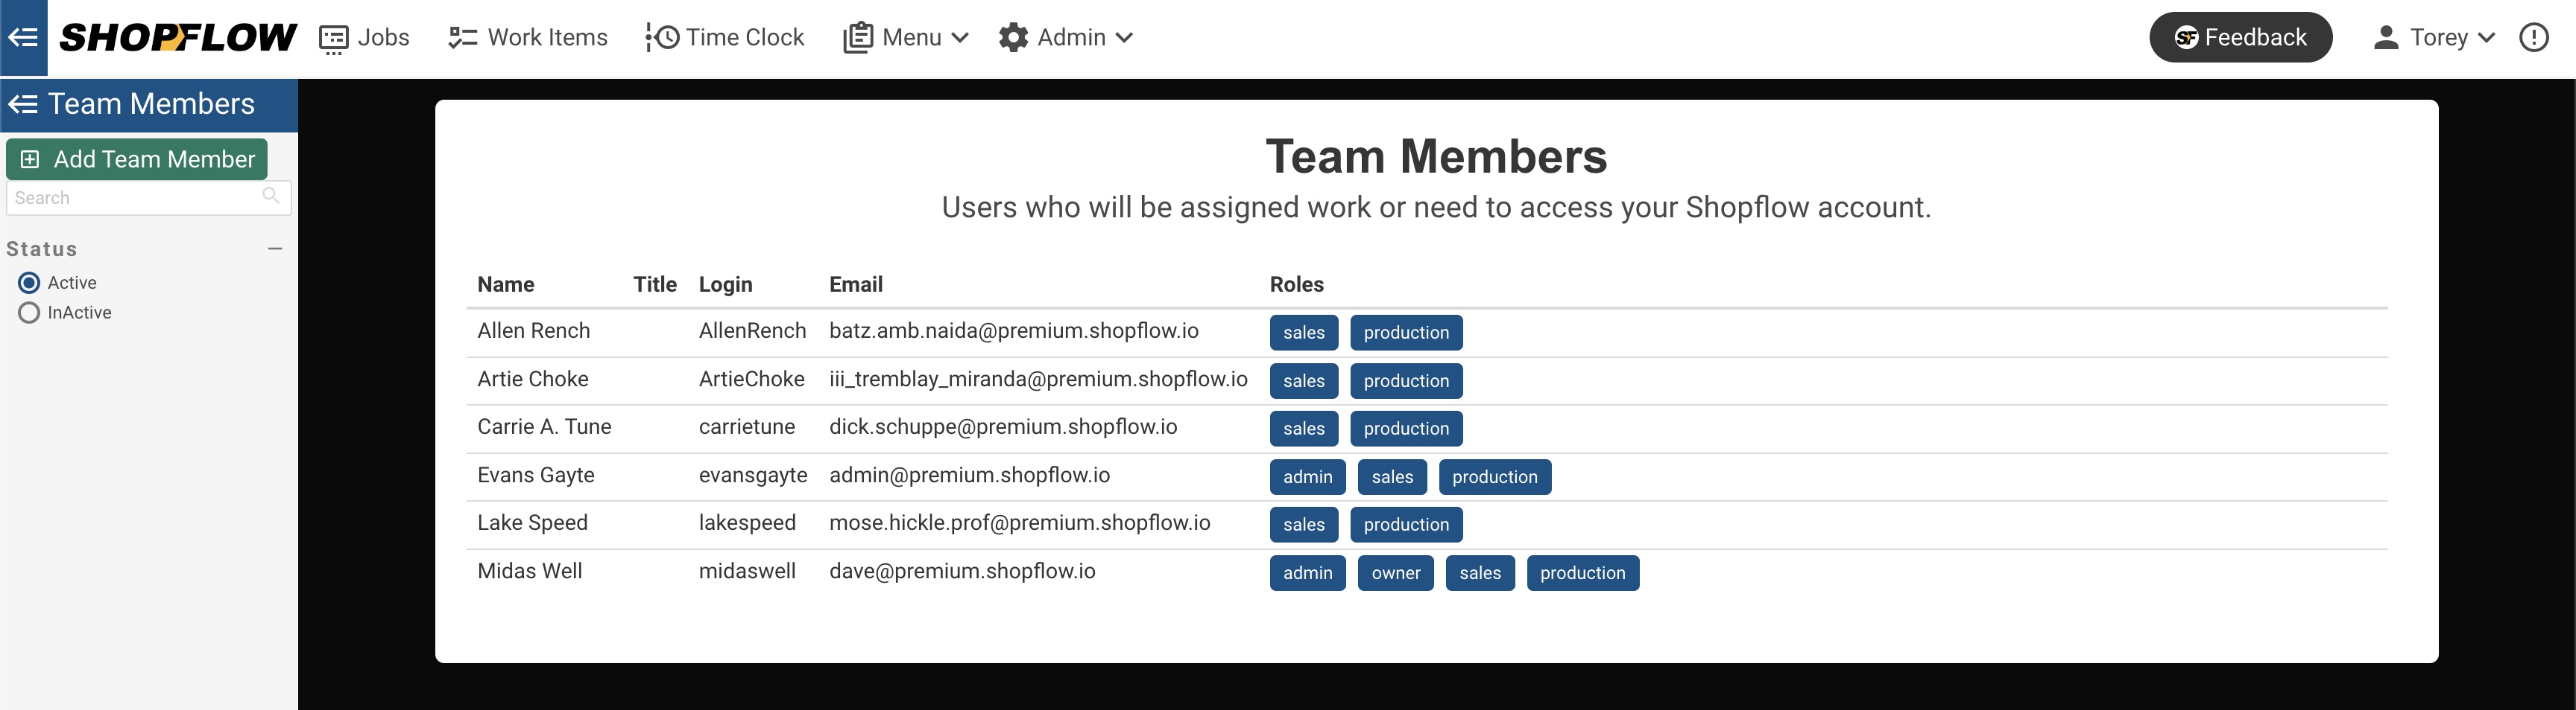
Task: Click the Team Members back arrow icon
Action: (x=23, y=104)
